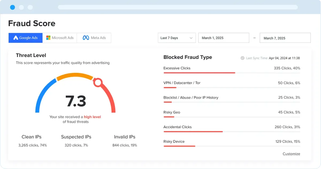Click the Excessive Clicks label
The width and height of the screenshot is (321, 169).
[x=177, y=68]
